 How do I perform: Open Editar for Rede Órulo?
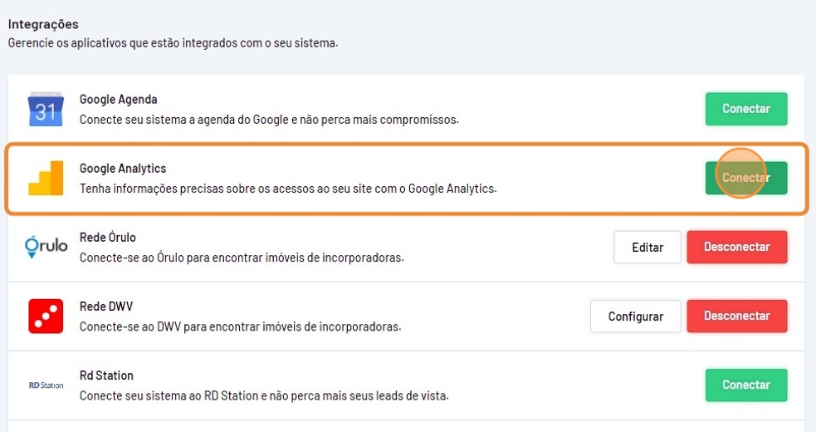tap(647, 247)
